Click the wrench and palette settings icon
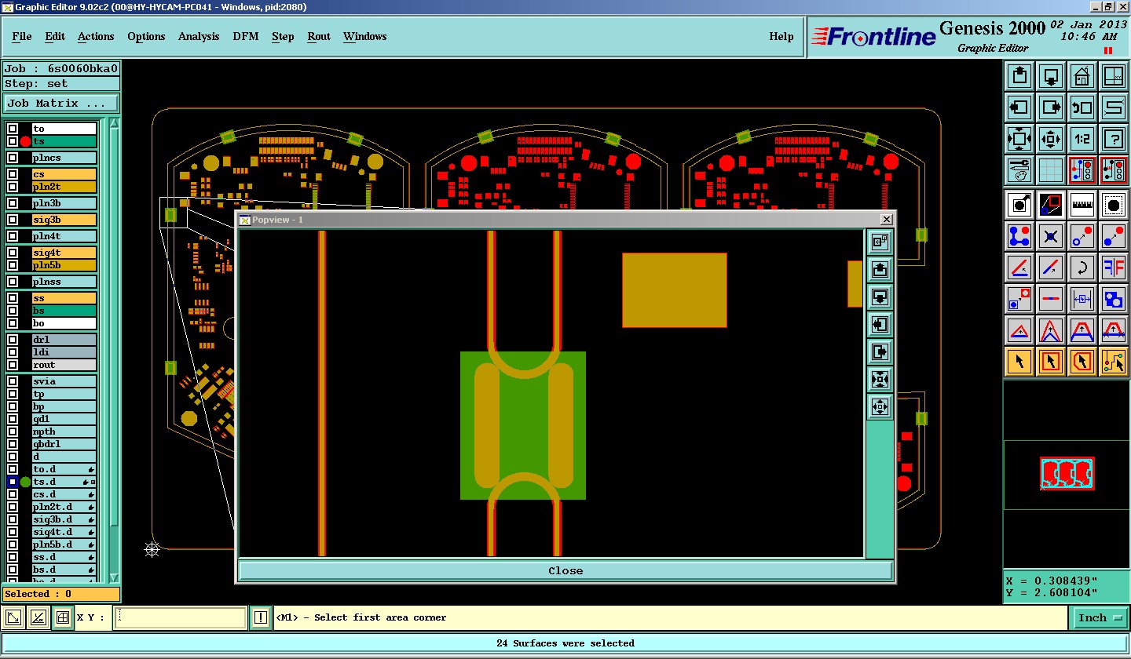 coord(1019,169)
